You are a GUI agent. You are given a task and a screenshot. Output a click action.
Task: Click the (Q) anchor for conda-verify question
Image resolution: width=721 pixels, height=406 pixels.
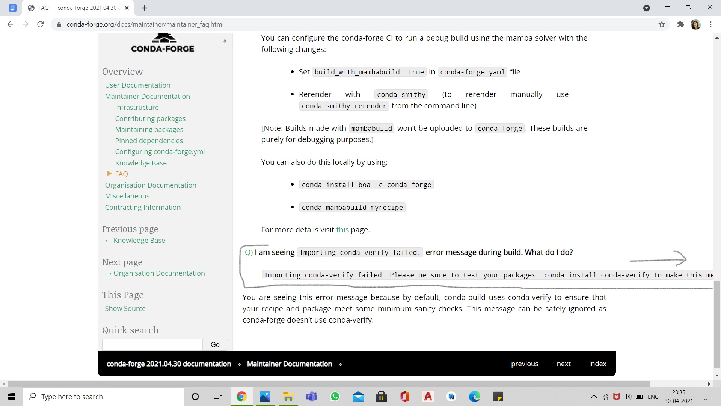click(x=248, y=253)
